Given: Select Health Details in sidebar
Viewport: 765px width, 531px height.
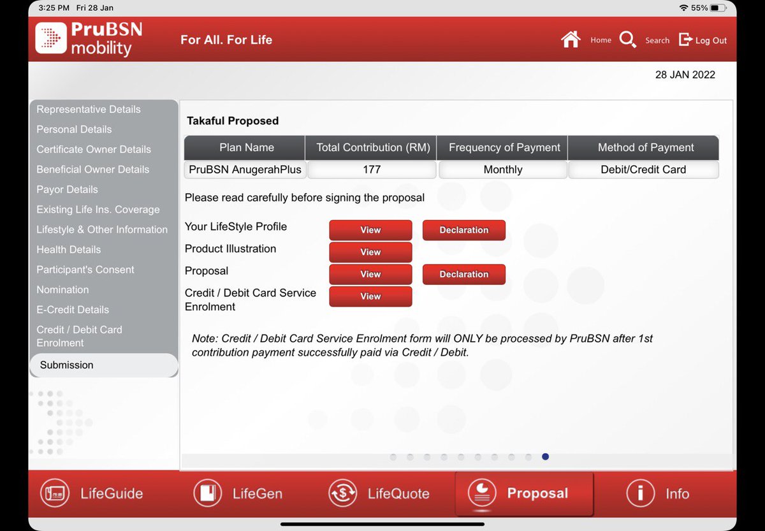Looking at the screenshot, I should [69, 249].
